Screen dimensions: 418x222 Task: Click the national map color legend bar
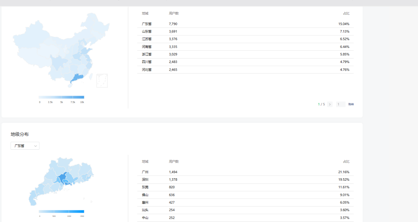[61, 97]
